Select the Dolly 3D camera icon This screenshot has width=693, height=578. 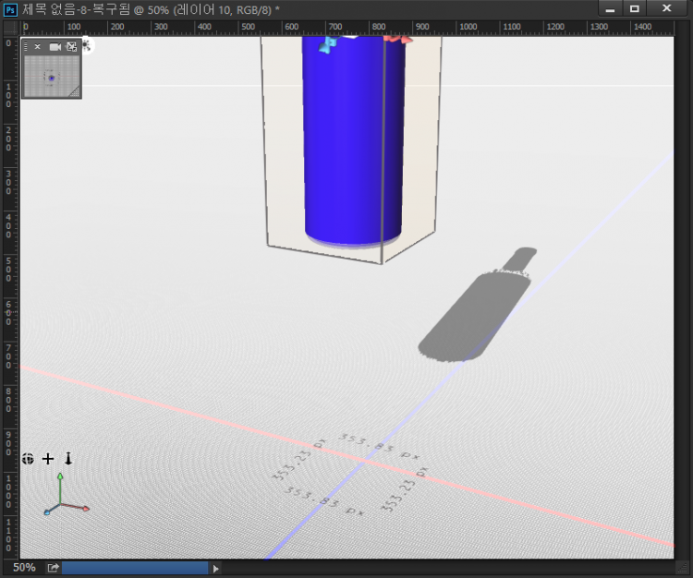(67, 458)
